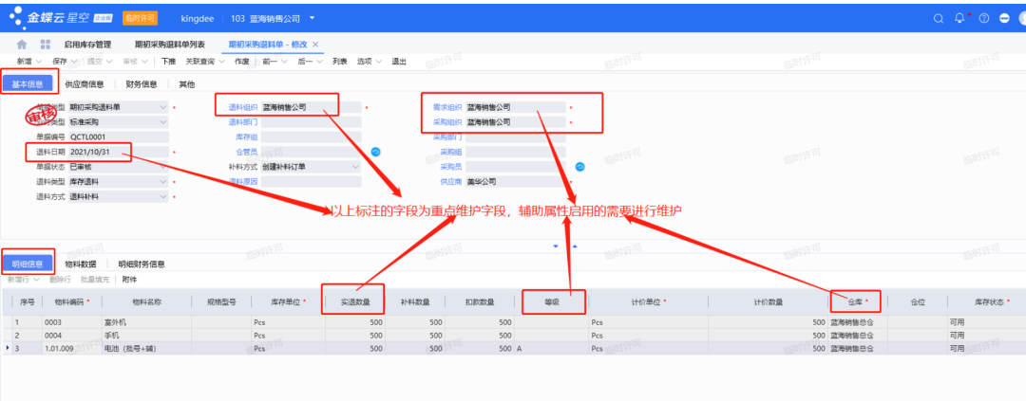Image resolution: width=1026 pixels, height=401 pixels.
Task: Click the 实退数量 column header
Action: point(355,301)
